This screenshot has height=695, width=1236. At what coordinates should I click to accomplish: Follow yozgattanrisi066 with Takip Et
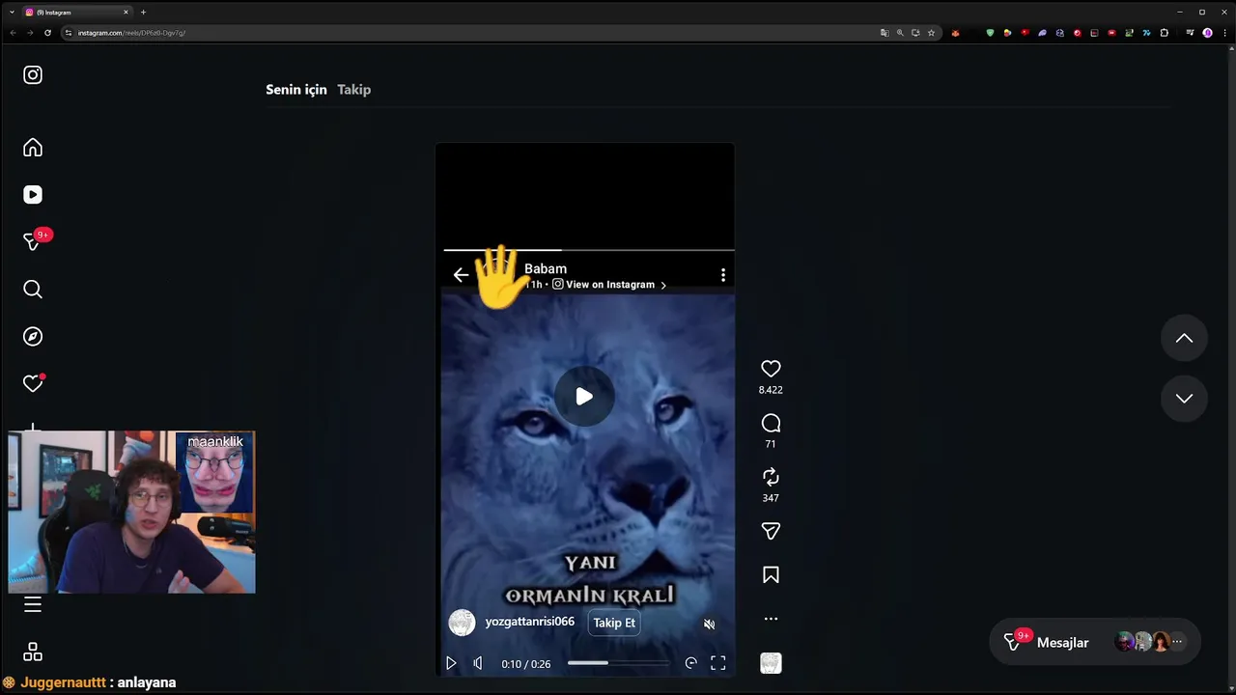point(614,623)
